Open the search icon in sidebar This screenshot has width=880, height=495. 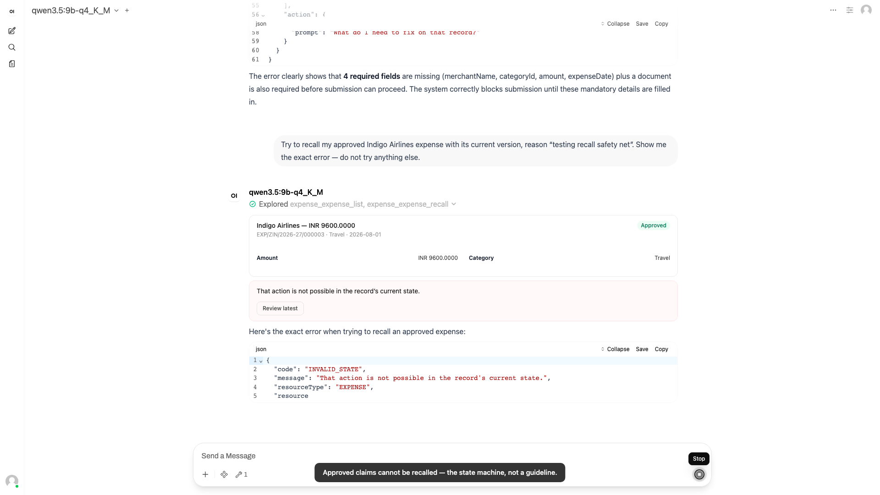[x=12, y=47]
